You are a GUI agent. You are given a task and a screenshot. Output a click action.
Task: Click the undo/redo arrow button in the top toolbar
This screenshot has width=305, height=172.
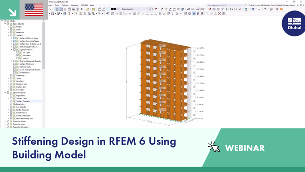[x=50, y=9]
